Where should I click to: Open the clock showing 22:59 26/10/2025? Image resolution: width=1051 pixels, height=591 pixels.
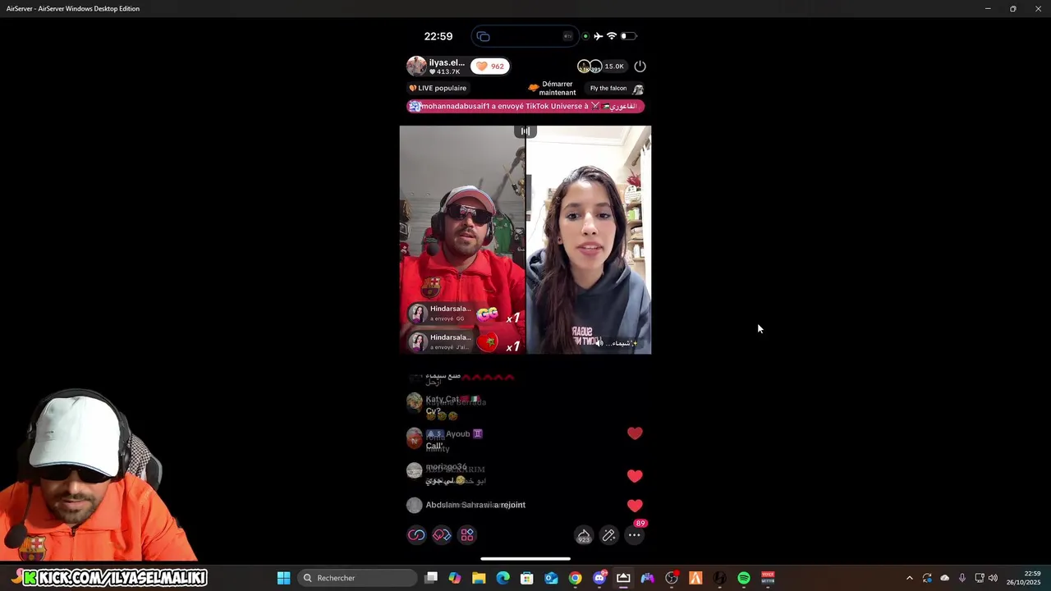(x=1024, y=578)
